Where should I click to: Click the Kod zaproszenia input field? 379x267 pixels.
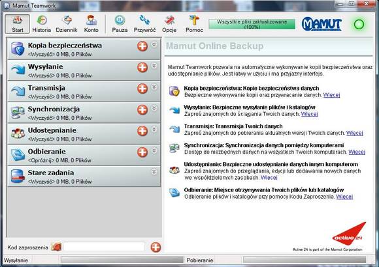click(x=104, y=247)
